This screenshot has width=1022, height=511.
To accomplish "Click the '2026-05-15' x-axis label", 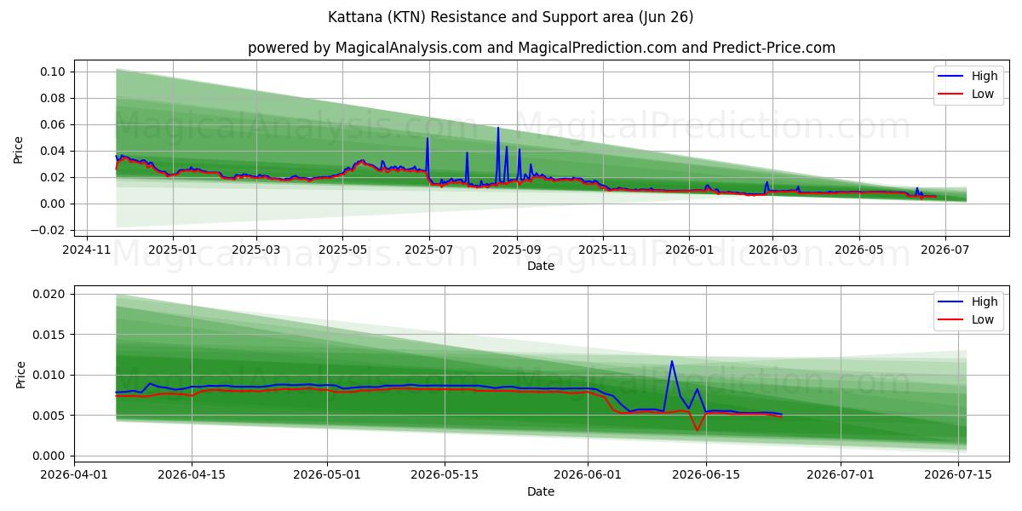I will tap(444, 477).
